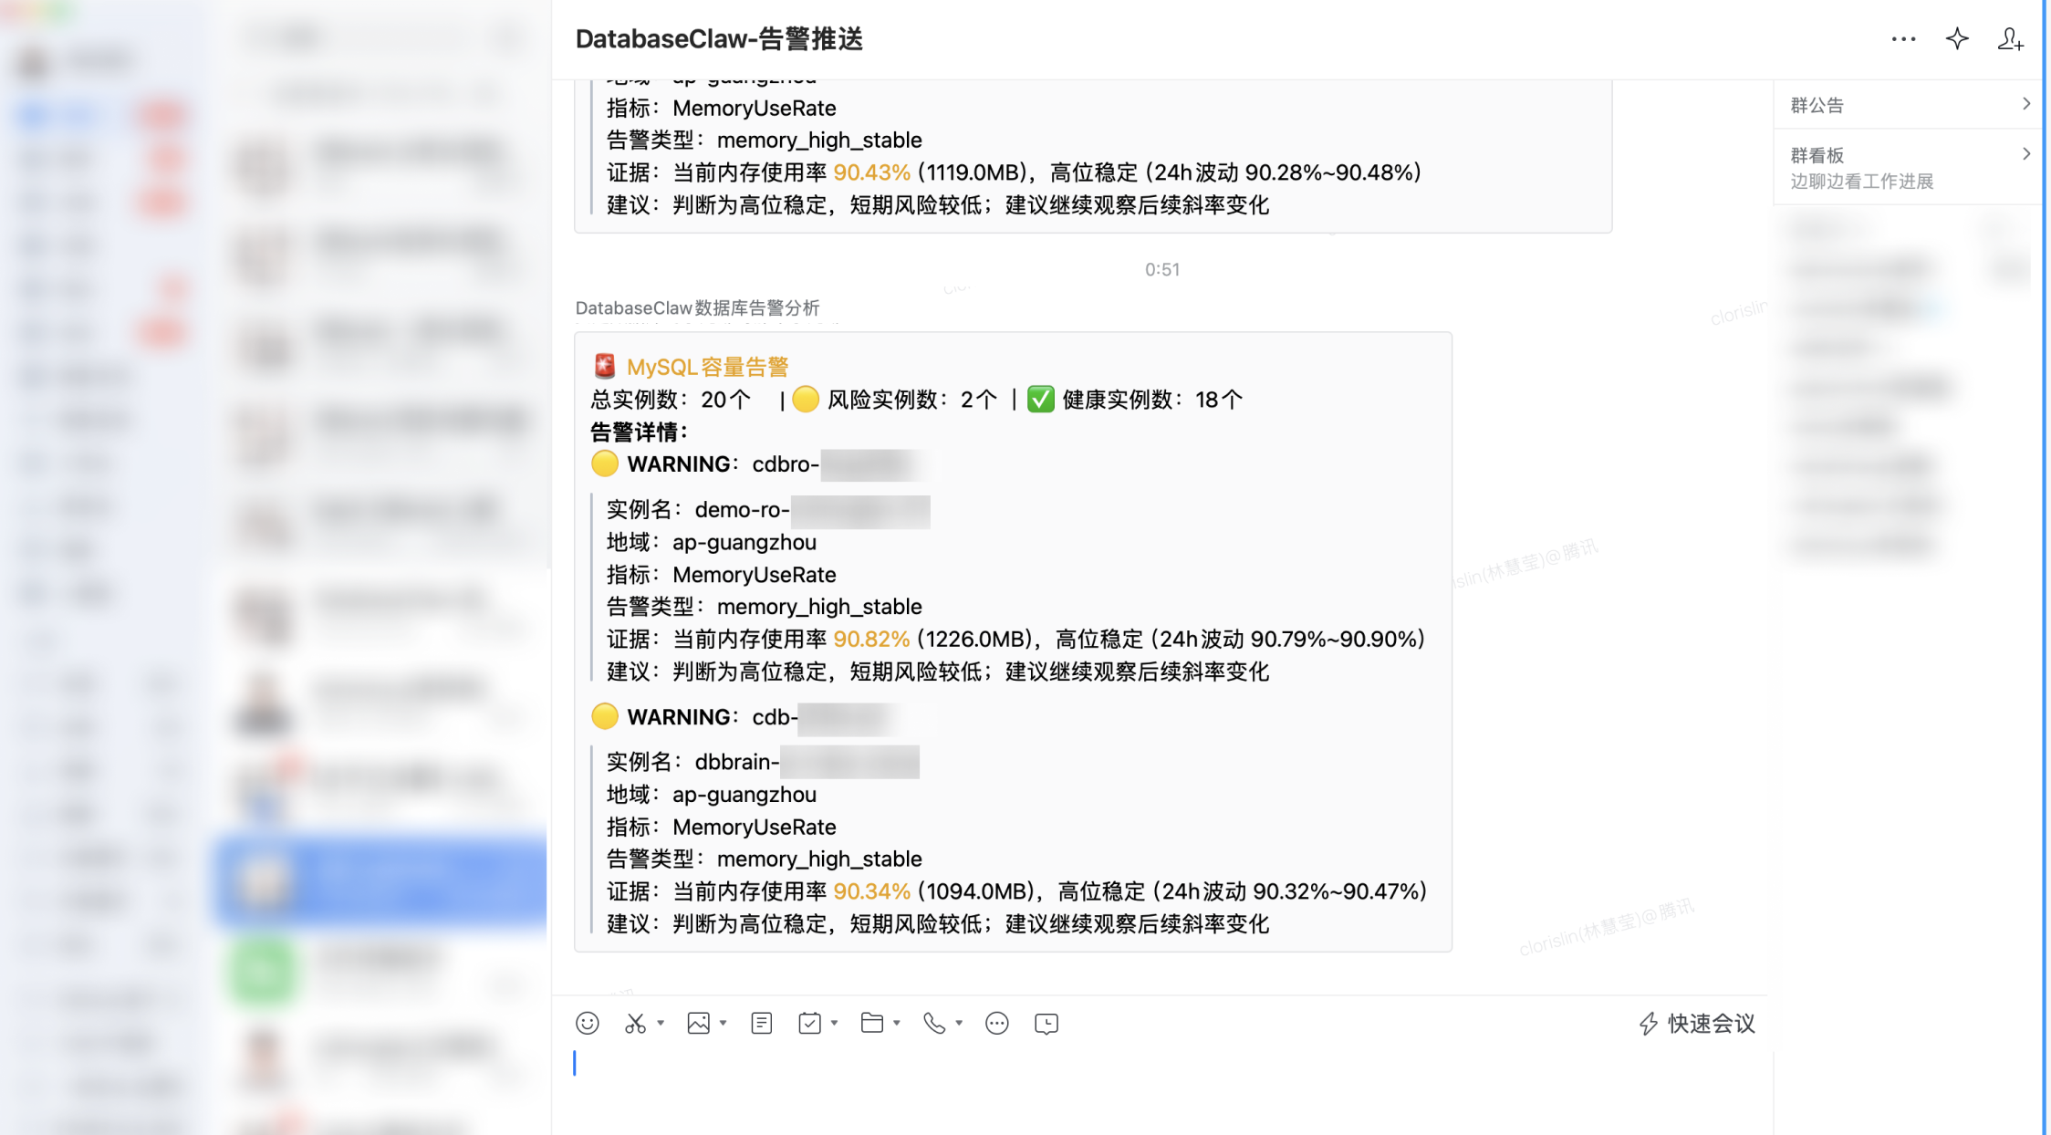Viewport: 2051px width, 1135px height.
Task: Click the 0:51 message timestamp
Action: click(x=1162, y=269)
